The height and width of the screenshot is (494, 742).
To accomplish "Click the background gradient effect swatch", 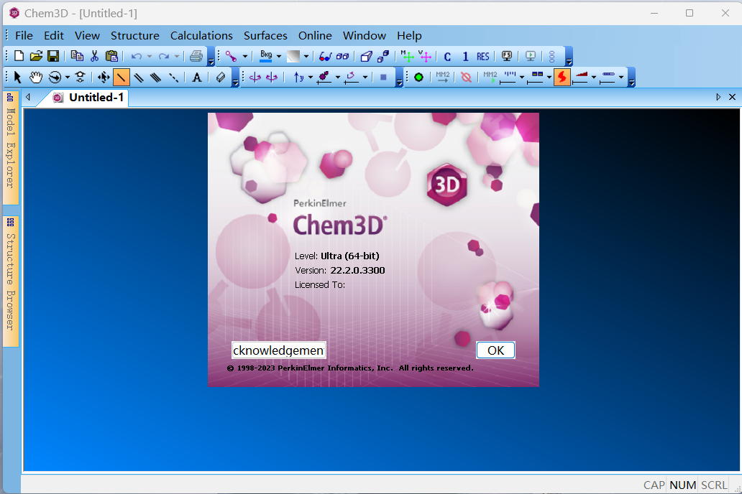I will coord(293,56).
